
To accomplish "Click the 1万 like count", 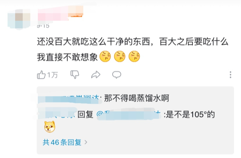I will tap(53, 75).
